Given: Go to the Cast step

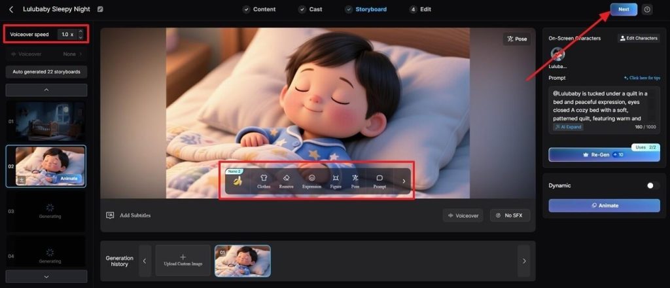Looking at the screenshot, I should point(311,9).
